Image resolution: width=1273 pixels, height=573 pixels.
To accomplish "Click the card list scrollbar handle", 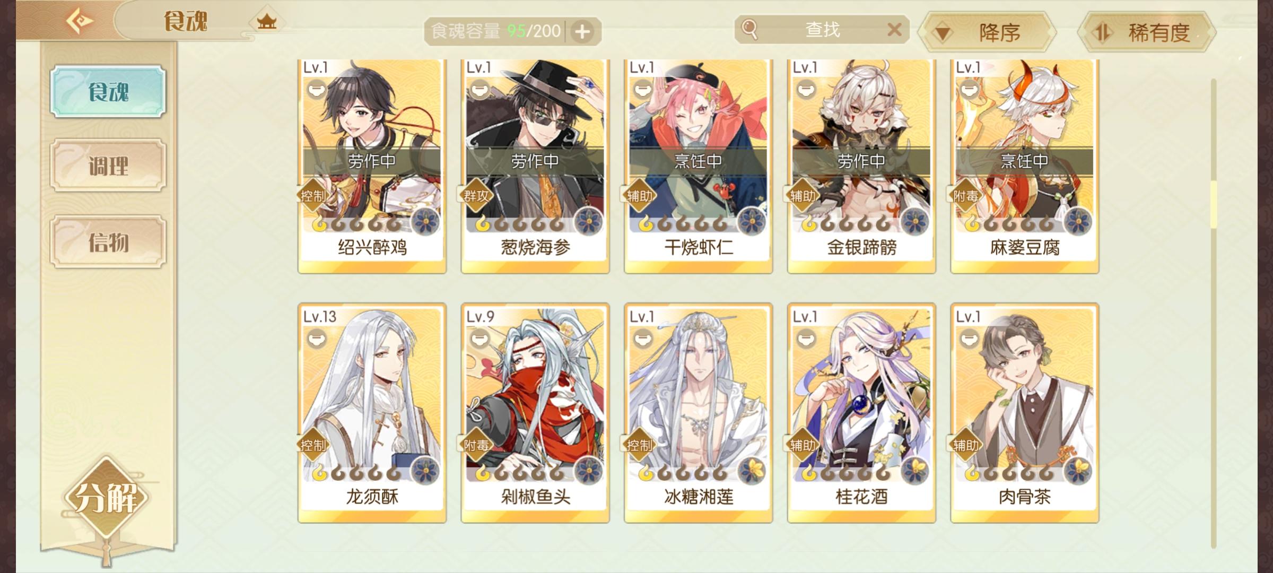I will pos(1214,205).
